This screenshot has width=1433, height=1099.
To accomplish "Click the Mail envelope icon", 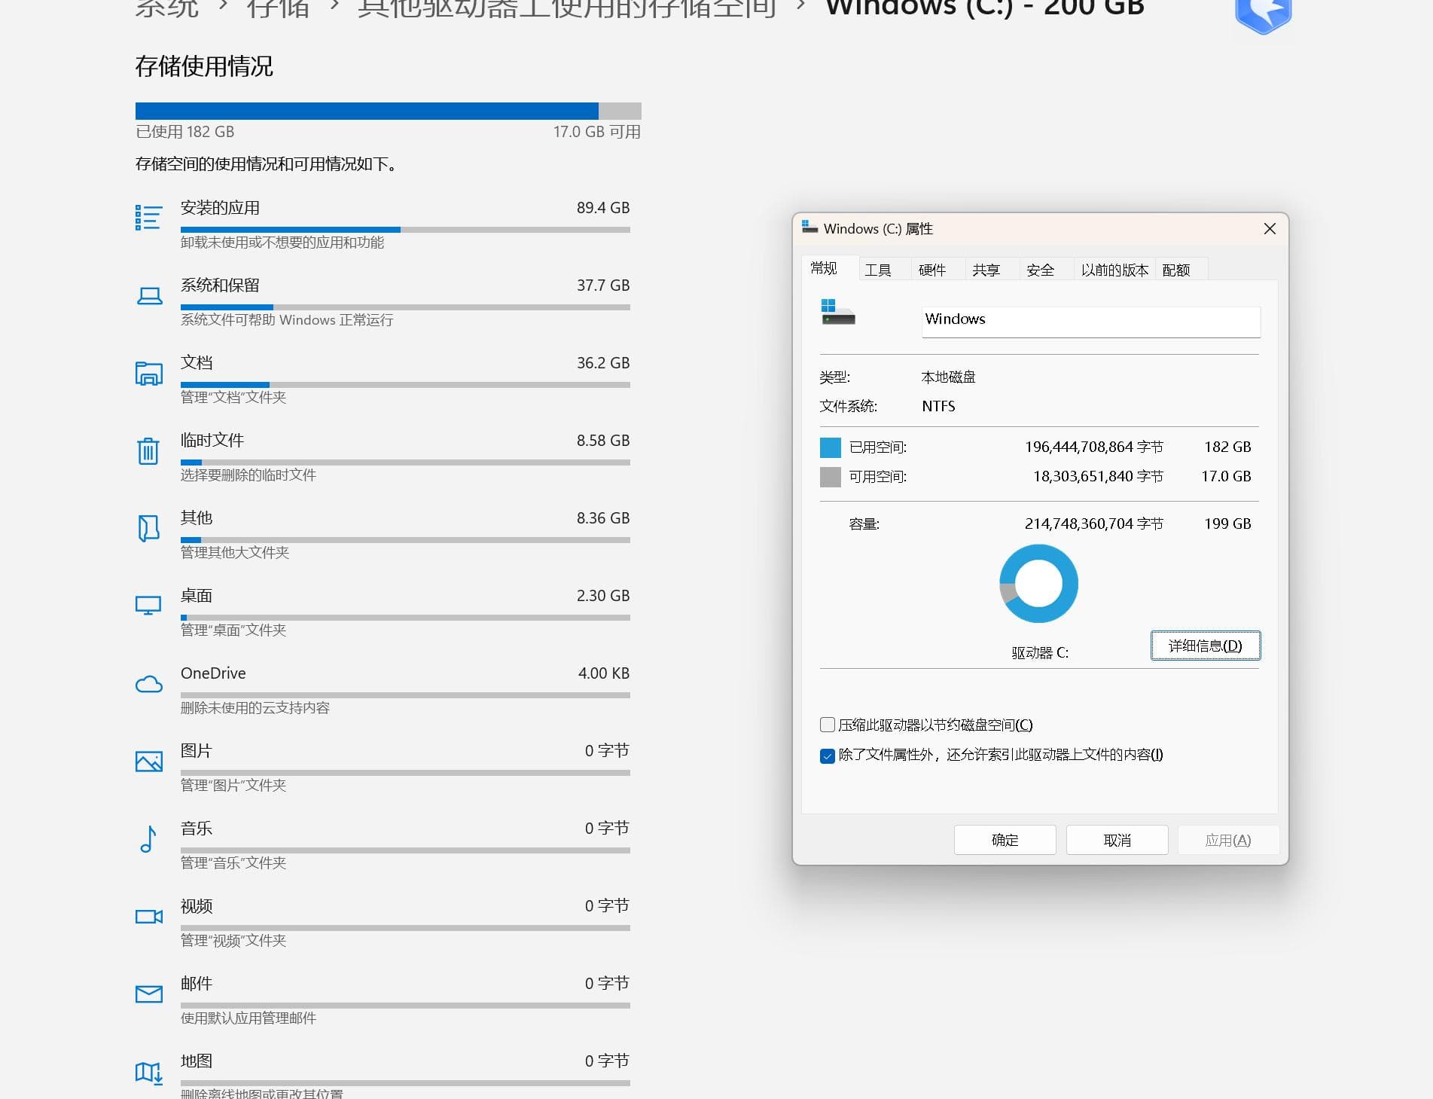I will pyautogui.click(x=148, y=994).
